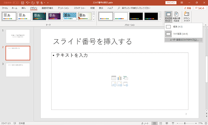Open the 挿入 ribbon tab
Screen dimensions: 208x125
[24, 8]
